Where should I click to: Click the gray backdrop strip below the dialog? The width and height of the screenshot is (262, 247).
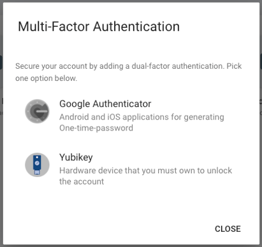[x=131, y=246]
